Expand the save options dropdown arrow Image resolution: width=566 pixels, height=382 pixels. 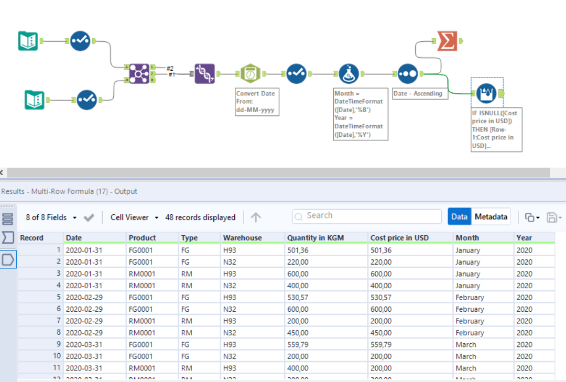coord(560,217)
